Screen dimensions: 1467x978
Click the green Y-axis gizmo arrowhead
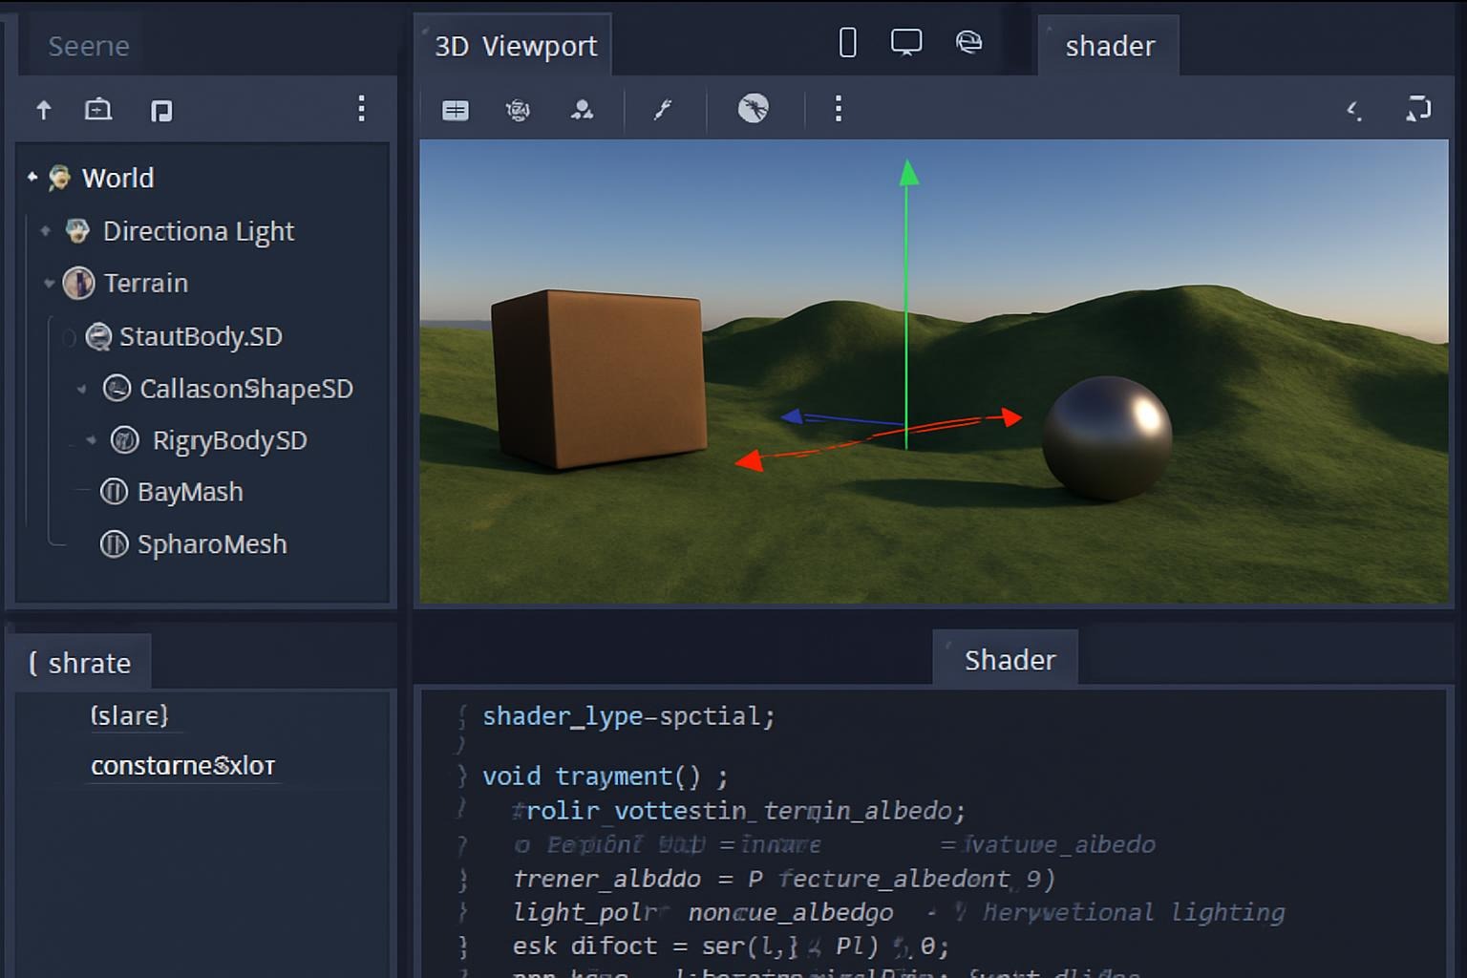908,174
